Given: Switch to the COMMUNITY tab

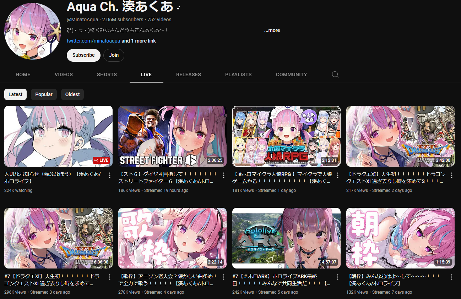Looking at the screenshot, I should point(292,74).
